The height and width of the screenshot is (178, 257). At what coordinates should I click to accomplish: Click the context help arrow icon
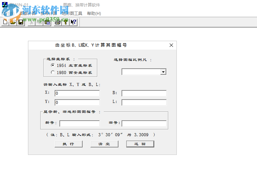74,22
